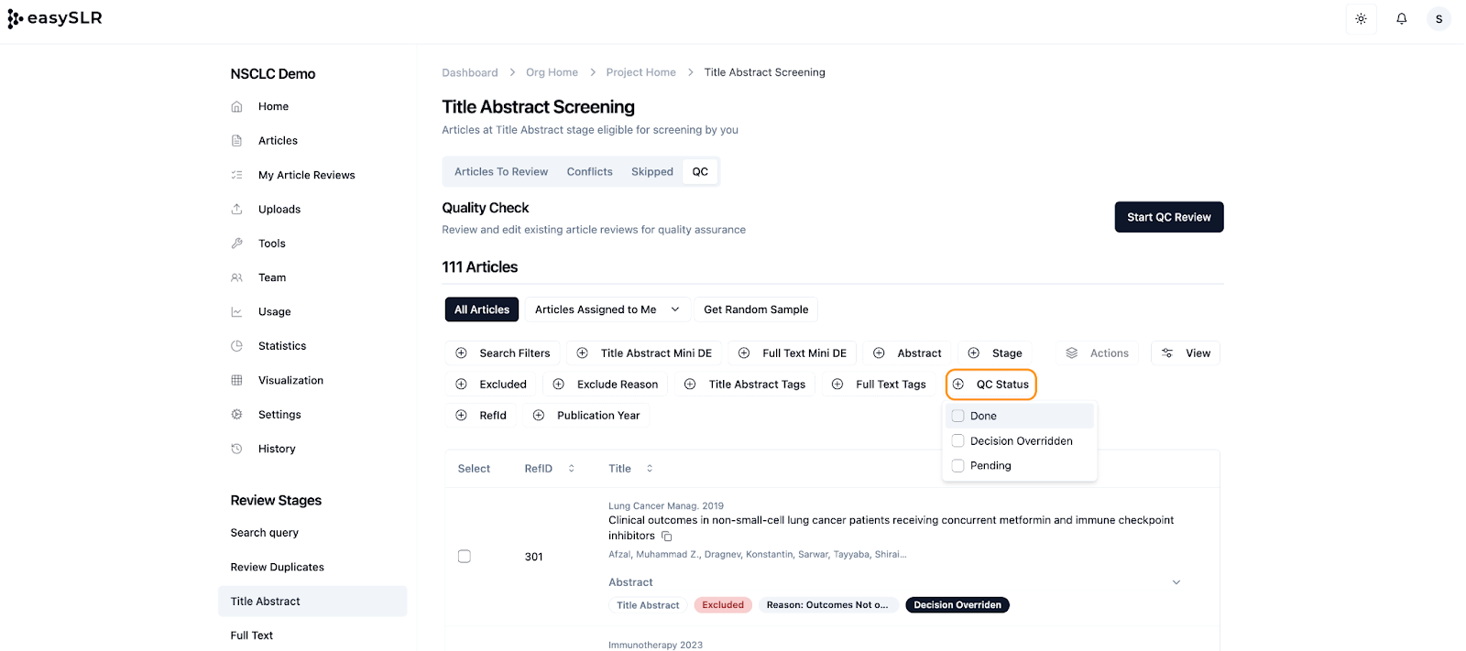Check the Done QC status option
Screen dimensions: 1466x651
click(x=958, y=416)
